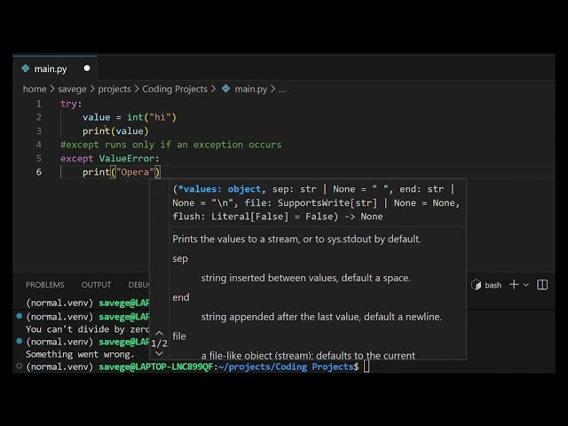Create a new terminal with plus icon
The width and height of the screenshot is (568, 426).
tap(514, 285)
